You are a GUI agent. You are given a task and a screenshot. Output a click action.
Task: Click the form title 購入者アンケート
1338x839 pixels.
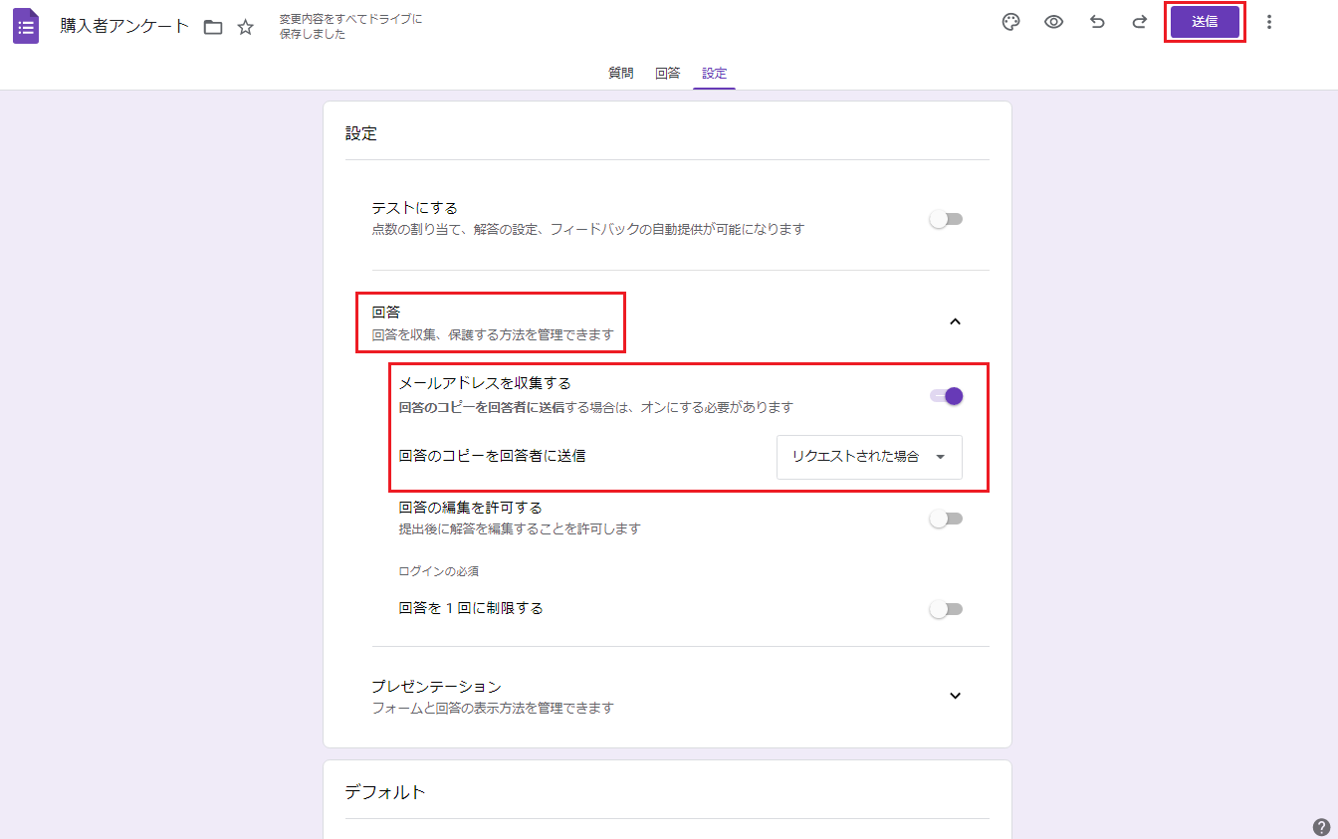124,27
